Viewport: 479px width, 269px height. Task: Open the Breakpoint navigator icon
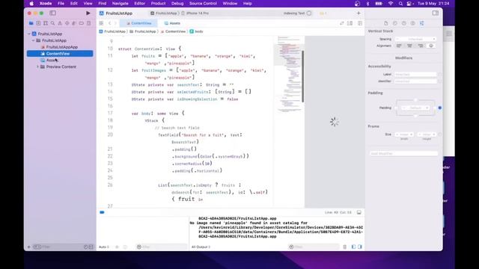point(82,23)
